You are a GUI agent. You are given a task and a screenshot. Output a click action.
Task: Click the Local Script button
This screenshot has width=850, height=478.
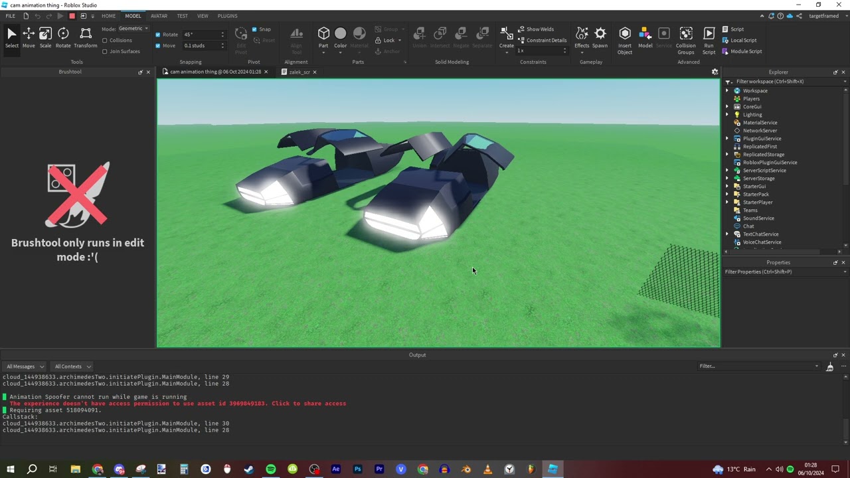tap(743, 40)
